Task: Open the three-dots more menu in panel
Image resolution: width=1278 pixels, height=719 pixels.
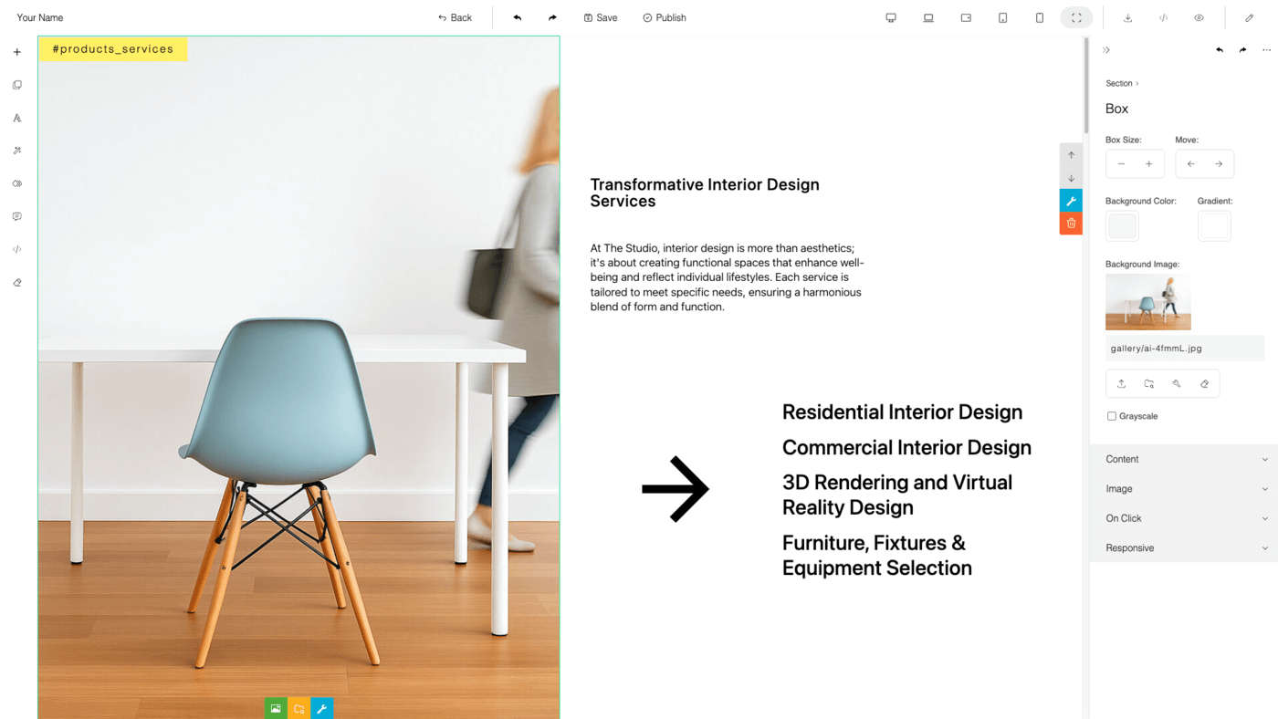Action: pyautogui.click(x=1266, y=50)
